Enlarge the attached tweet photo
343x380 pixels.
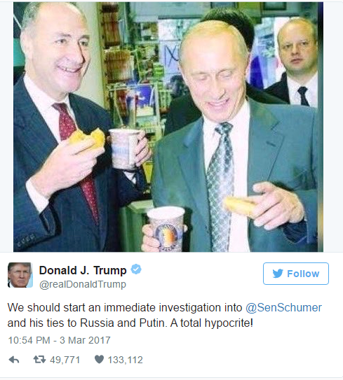point(168,127)
